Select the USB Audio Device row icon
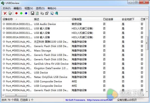This screenshot has width=150, height=103. coord(4,24)
